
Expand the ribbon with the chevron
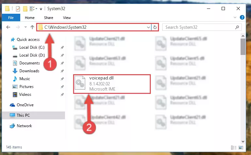coord(235,17)
